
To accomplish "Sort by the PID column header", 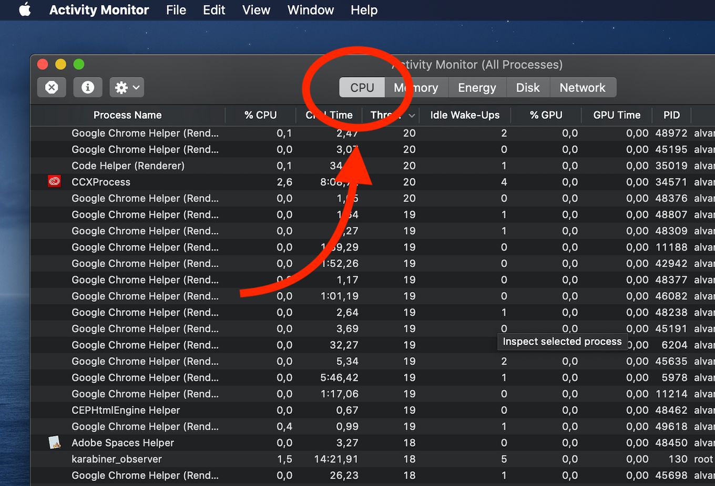I will pos(671,115).
